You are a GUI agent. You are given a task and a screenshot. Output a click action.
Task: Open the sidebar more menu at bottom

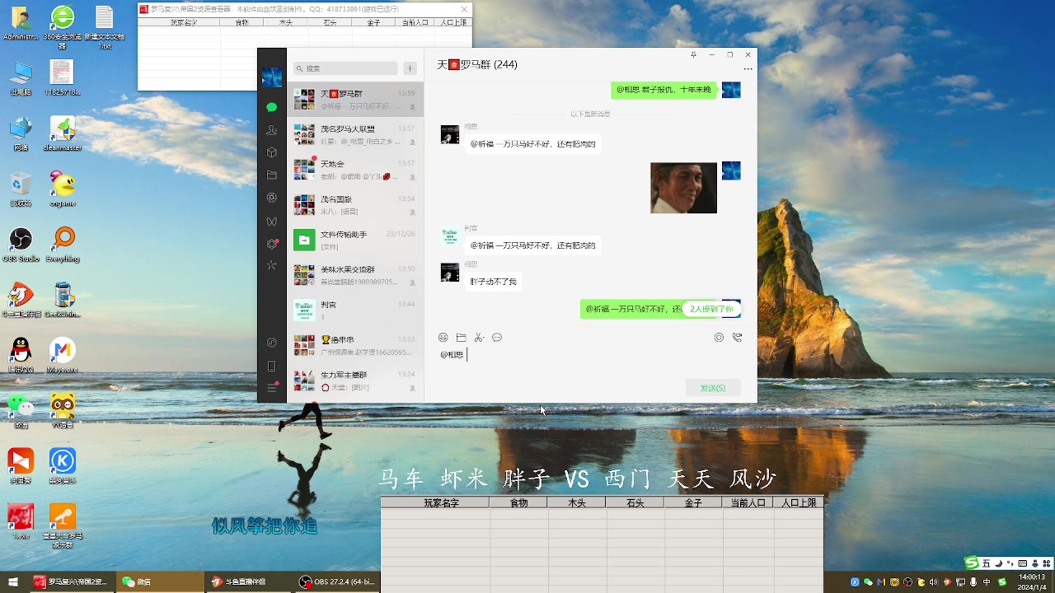tap(272, 389)
